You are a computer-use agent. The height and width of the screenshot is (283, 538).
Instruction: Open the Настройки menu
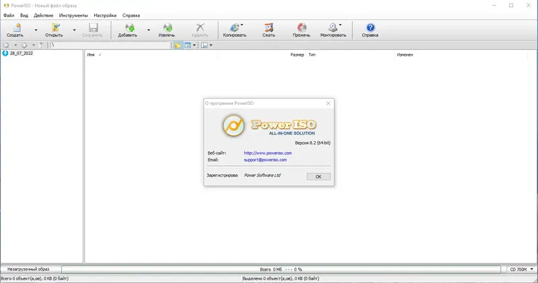(105, 15)
